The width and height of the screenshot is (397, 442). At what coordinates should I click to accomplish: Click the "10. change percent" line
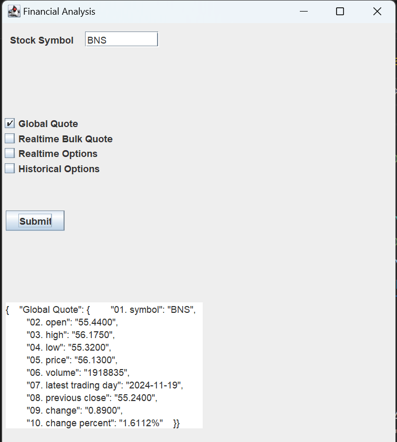[x=95, y=423]
